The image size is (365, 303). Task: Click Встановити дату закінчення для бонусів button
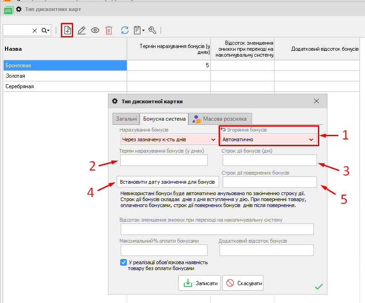tap(168, 182)
